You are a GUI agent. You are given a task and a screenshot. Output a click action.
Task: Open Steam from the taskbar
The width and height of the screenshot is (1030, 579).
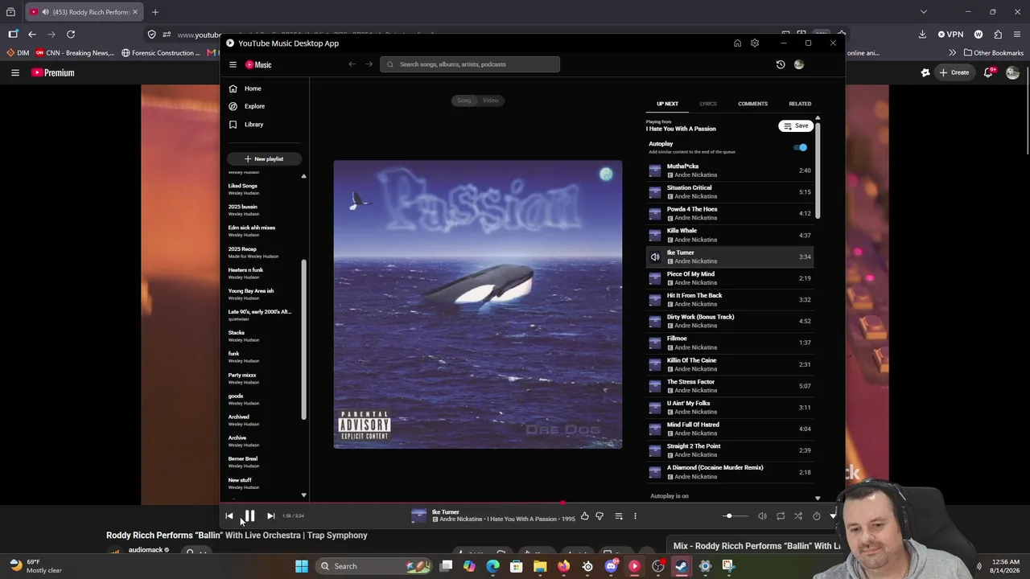pyautogui.click(x=682, y=566)
